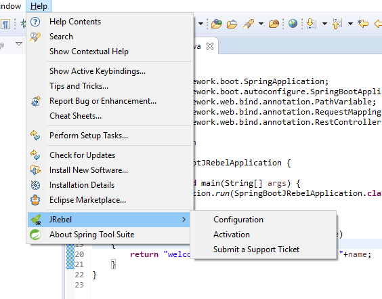Open Help Contents question mark icon
The image size is (382, 299).
(x=35, y=22)
